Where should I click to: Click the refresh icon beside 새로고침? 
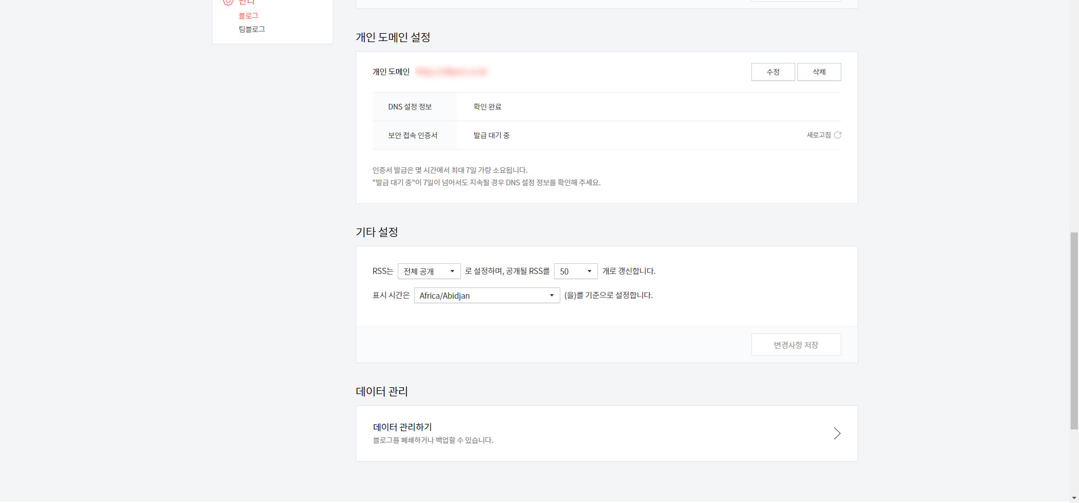pos(838,135)
